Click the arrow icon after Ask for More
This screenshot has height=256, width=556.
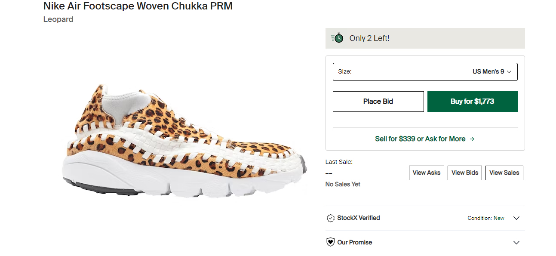click(472, 139)
